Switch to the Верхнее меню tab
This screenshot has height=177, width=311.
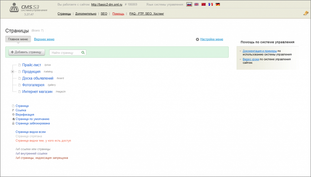[44, 39]
